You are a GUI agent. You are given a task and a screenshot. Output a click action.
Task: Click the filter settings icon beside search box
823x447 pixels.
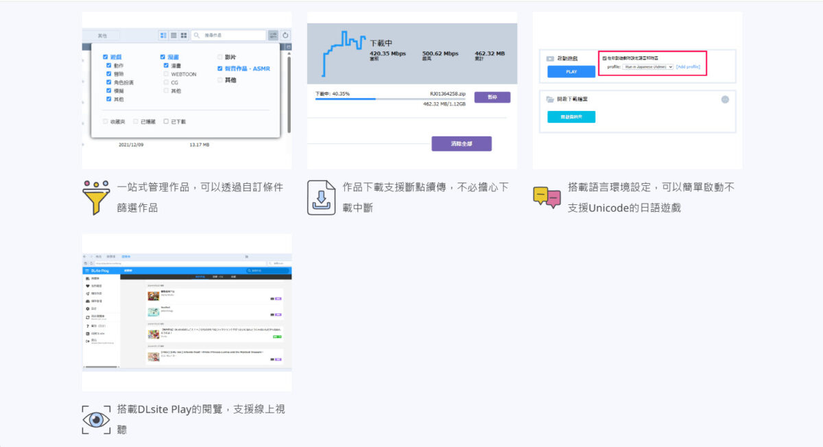(273, 35)
